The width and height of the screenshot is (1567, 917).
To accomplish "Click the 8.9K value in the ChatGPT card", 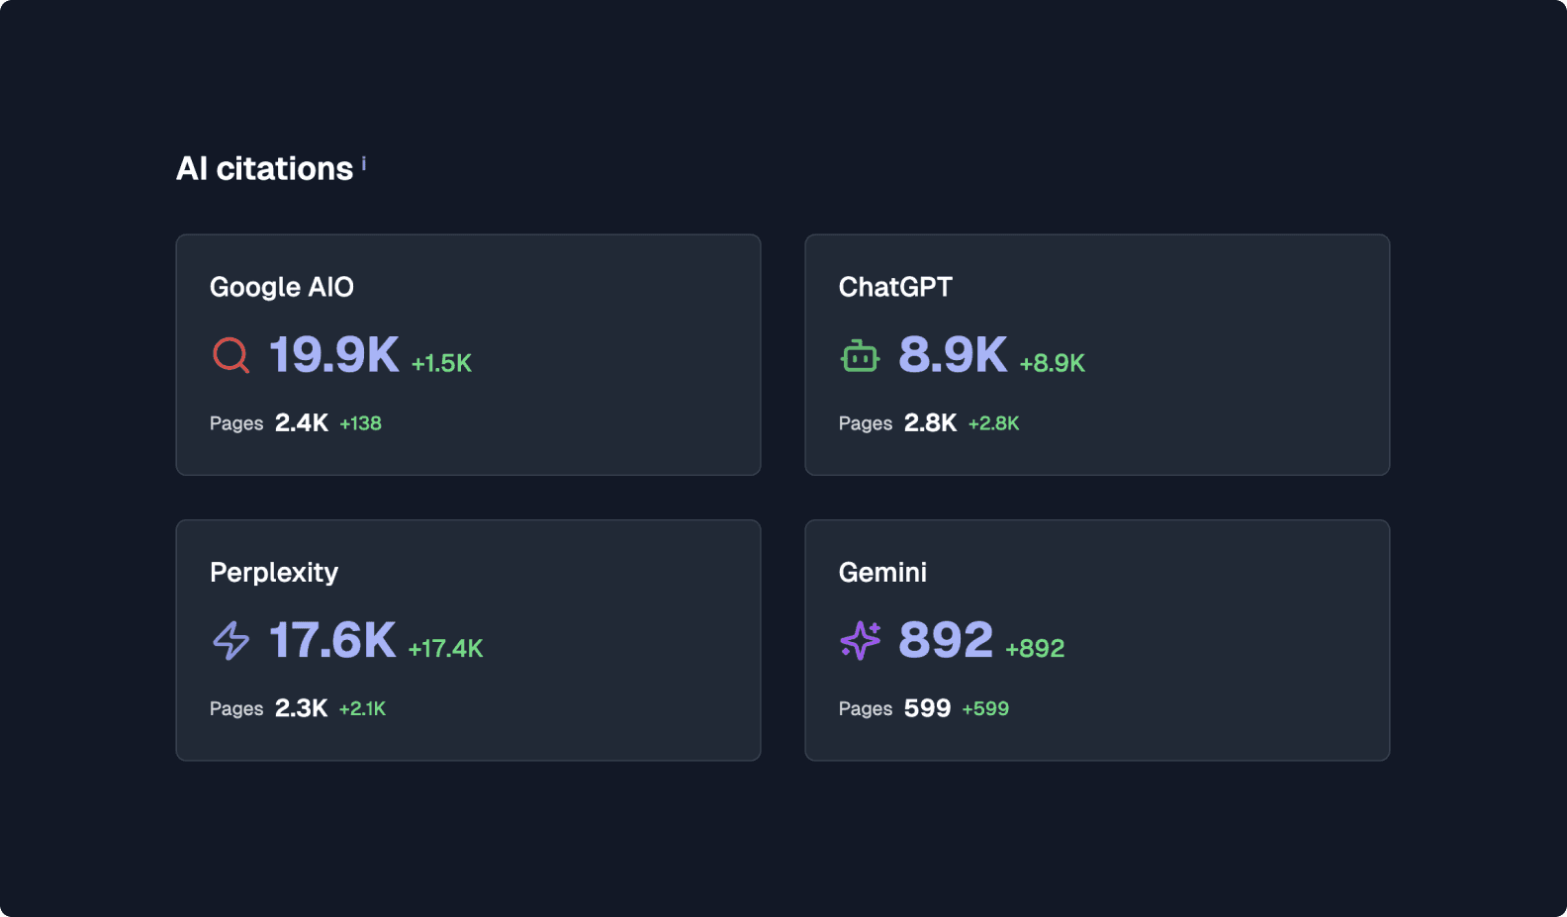I will pyautogui.click(x=953, y=355).
